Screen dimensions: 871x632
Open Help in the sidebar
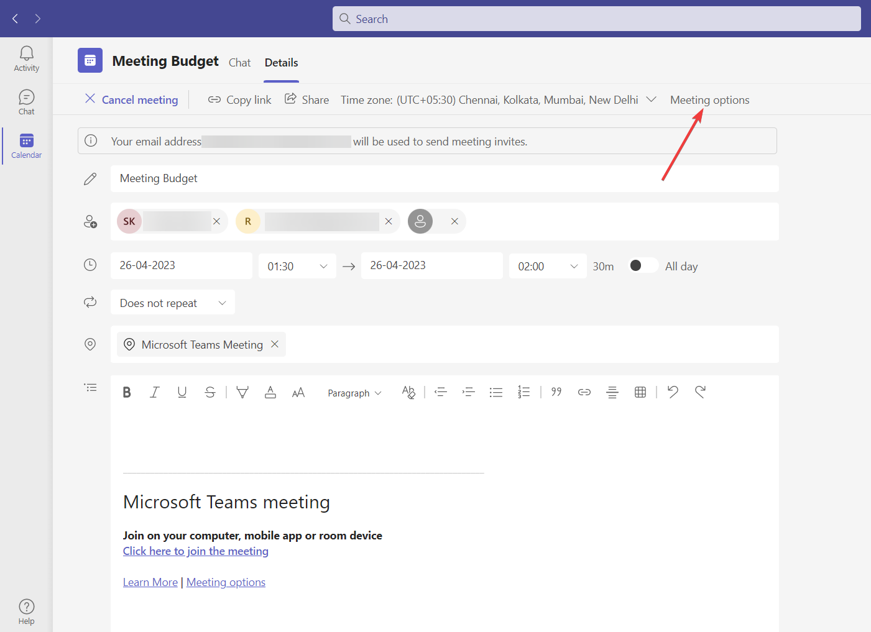tap(26, 612)
